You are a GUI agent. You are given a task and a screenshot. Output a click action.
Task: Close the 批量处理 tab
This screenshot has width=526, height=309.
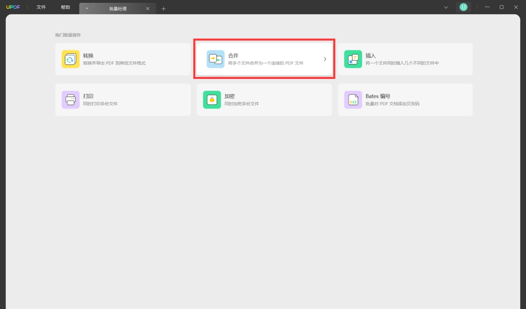click(x=148, y=9)
